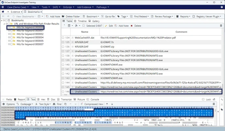
Task: Open the Pathways menu
Action: tap(103, 7)
